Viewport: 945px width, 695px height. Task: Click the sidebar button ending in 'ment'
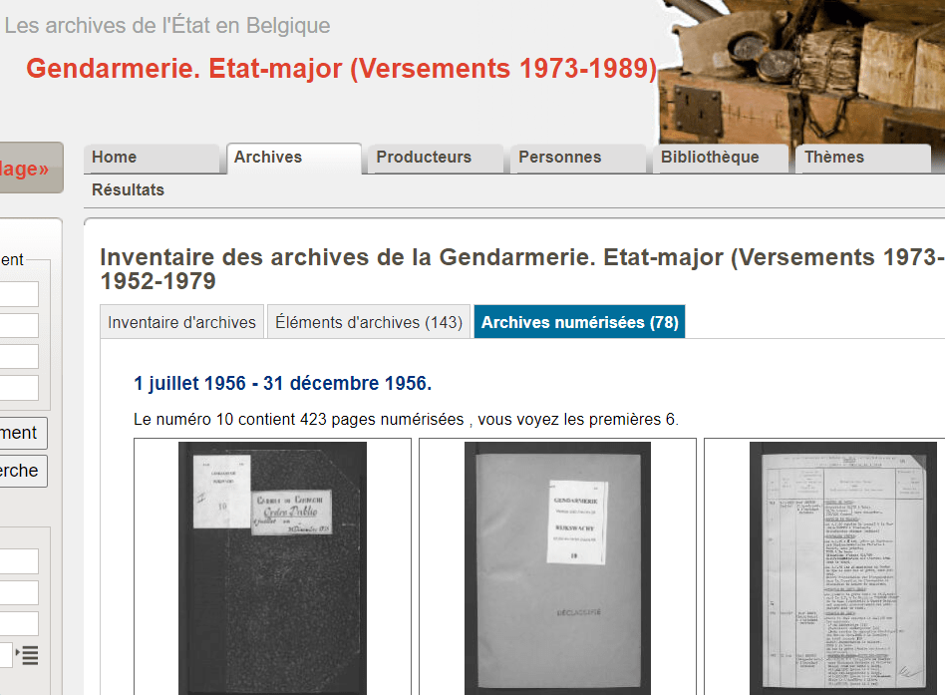[22, 433]
